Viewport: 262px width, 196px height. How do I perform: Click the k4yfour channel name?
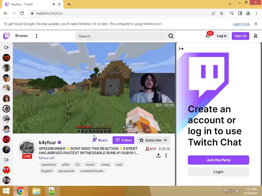click(x=47, y=142)
